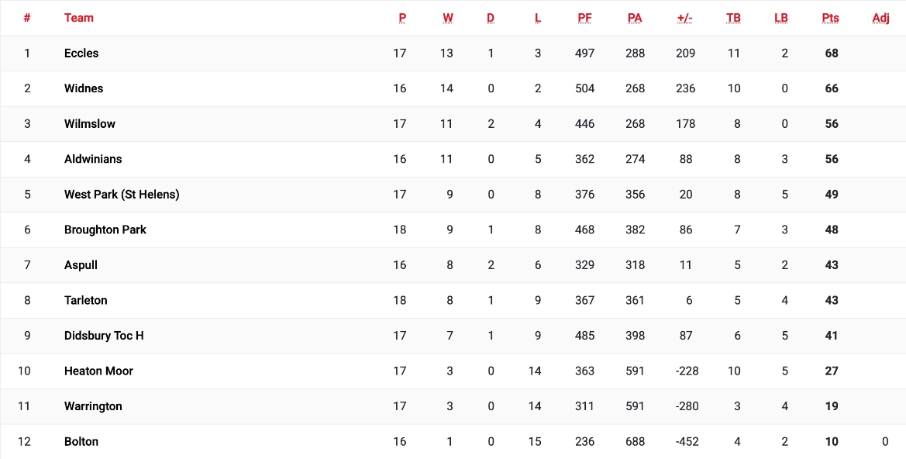Open the Widnes team entry
The width and height of the screenshot is (906, 459).
click(84, 88)
